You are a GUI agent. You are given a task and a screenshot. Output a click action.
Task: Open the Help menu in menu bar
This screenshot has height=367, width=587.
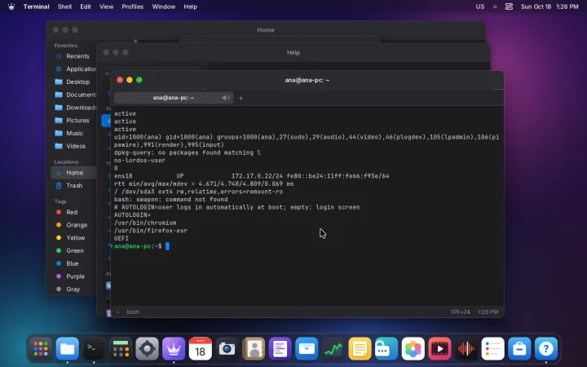(190, 7)
